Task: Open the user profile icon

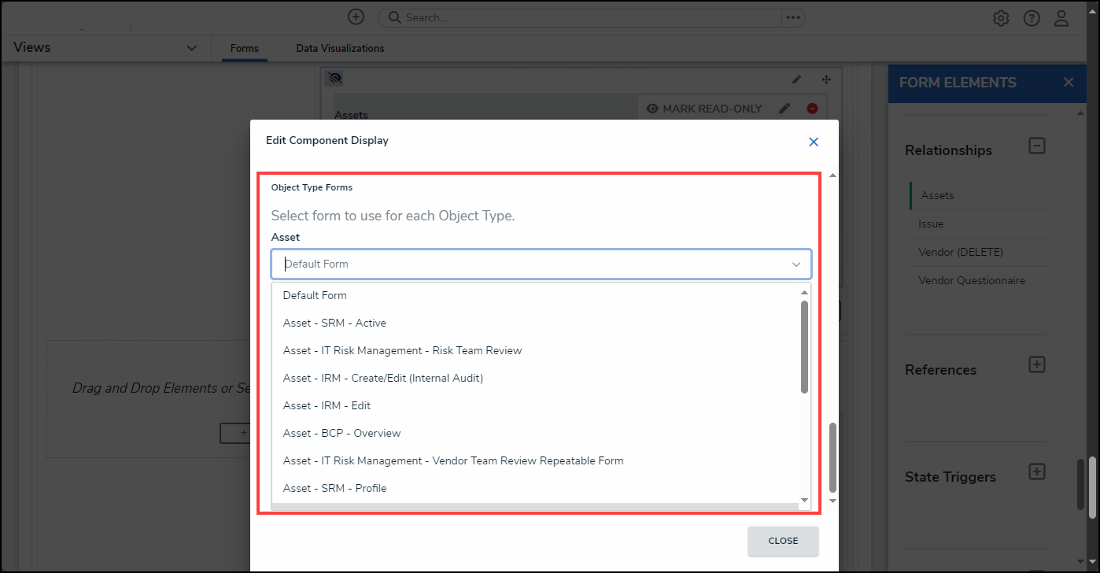Action: [1061, 17]
